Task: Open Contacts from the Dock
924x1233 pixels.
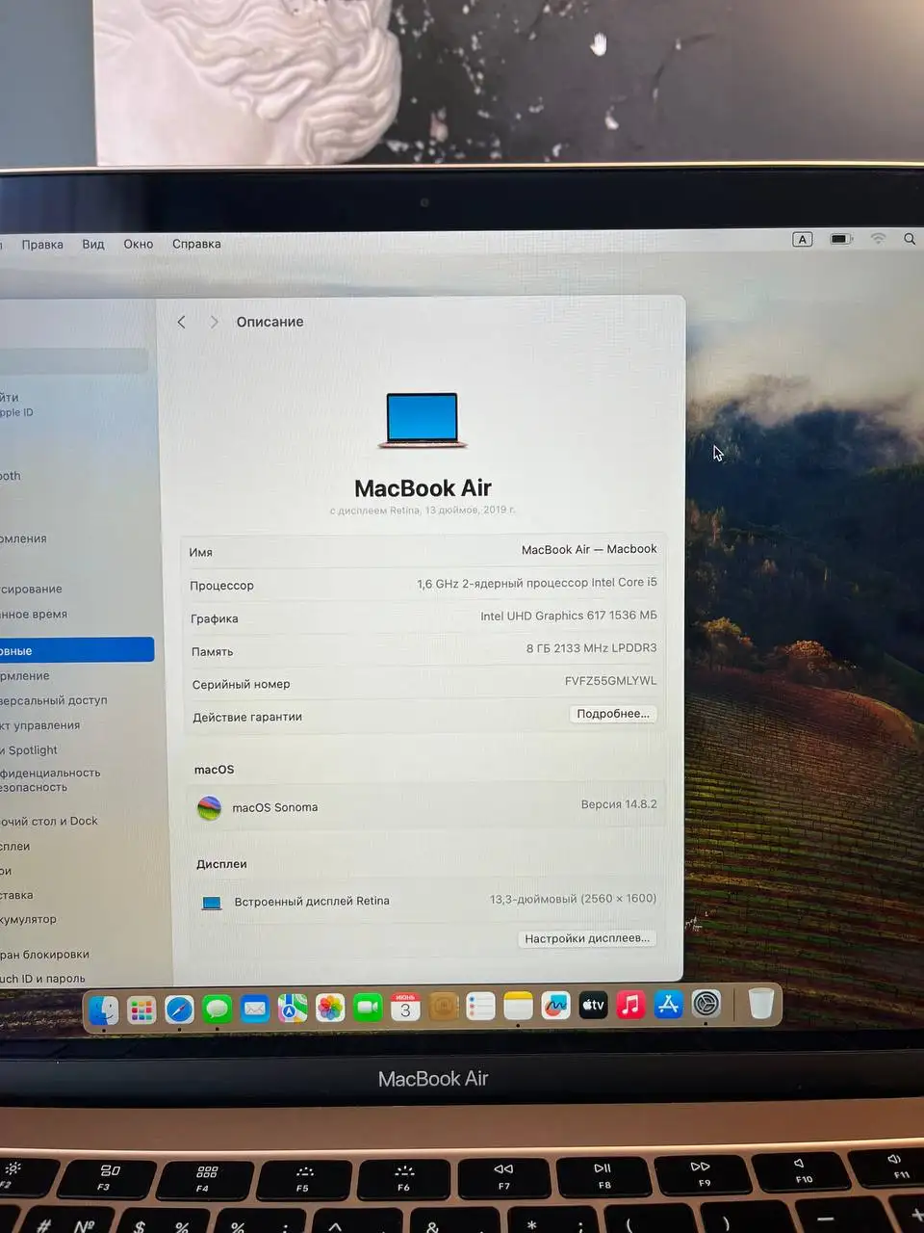Action: click(443, 1008)
